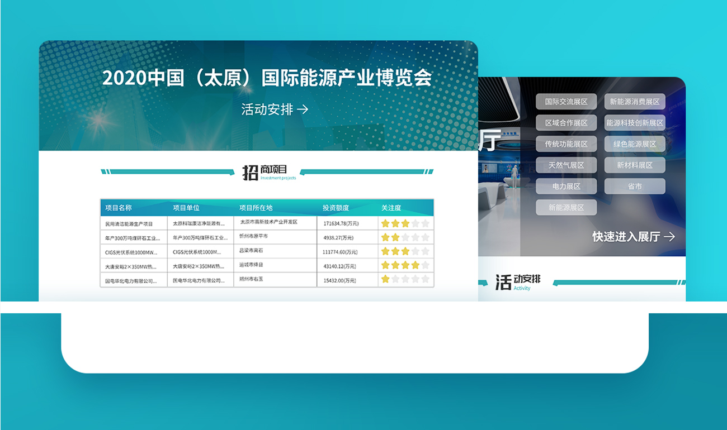The height and width of the screenshot is (430, 727).
Task: Open the 国际交流展区 exhibition area
Action: coord(566,102)
